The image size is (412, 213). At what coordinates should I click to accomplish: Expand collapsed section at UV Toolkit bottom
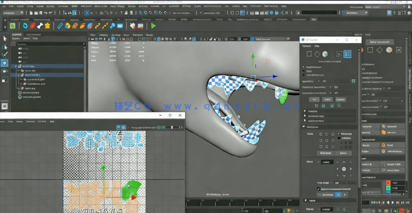click(306, 201)
